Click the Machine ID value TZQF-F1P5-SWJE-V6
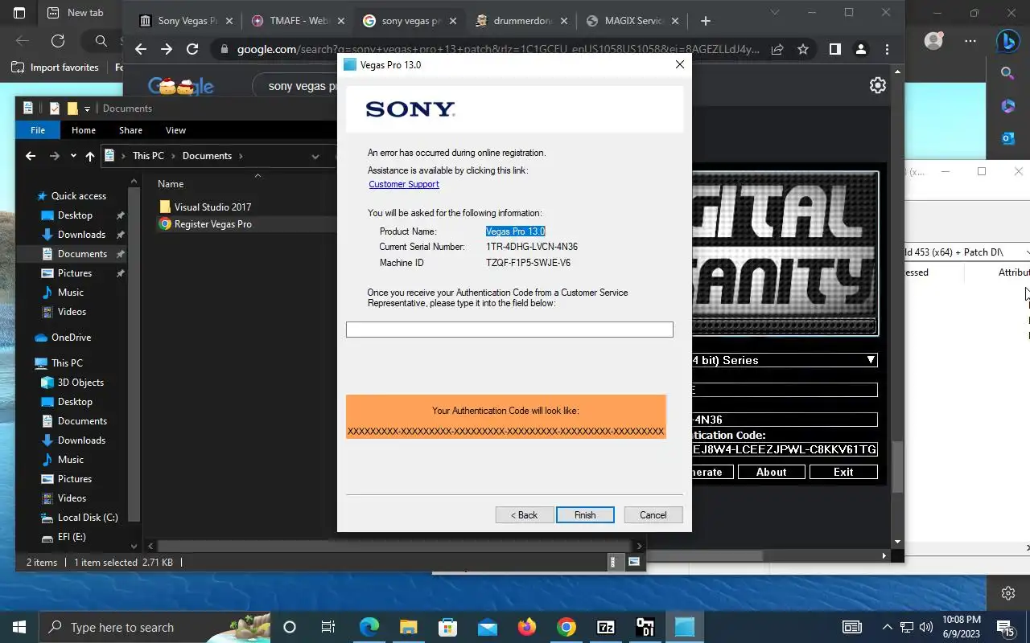 pyautogui.click(x=528, y=263)
